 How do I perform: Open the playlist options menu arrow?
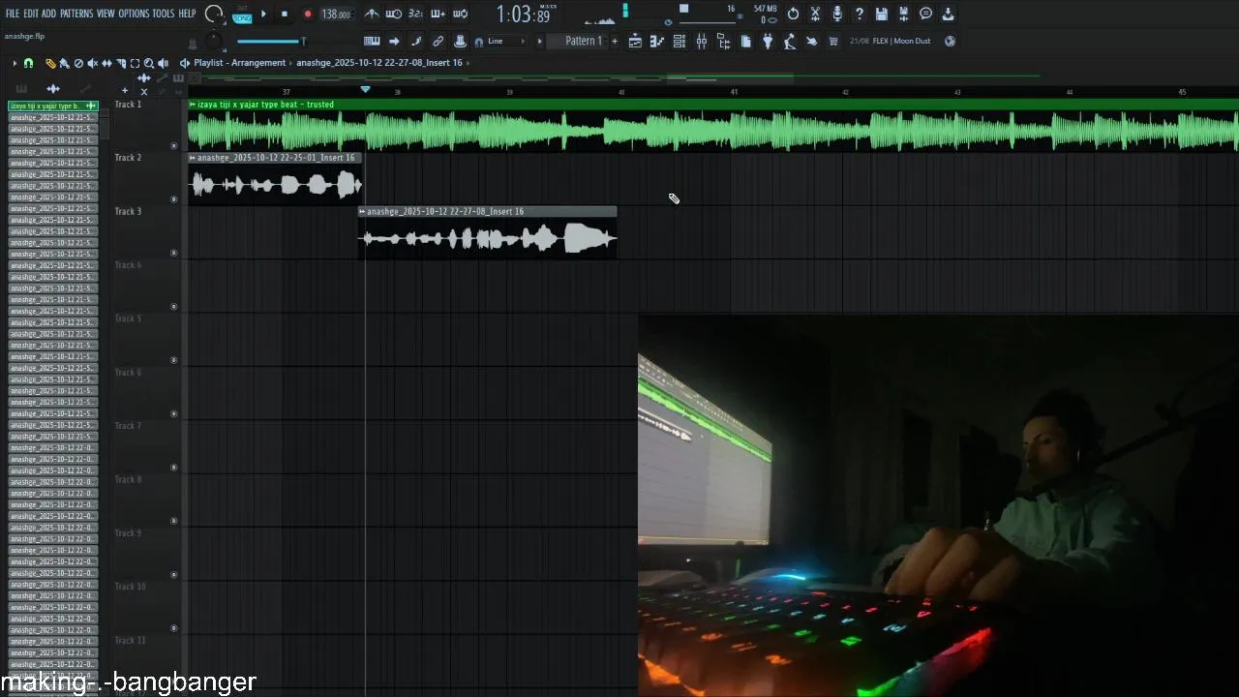[x=15, y=63]
